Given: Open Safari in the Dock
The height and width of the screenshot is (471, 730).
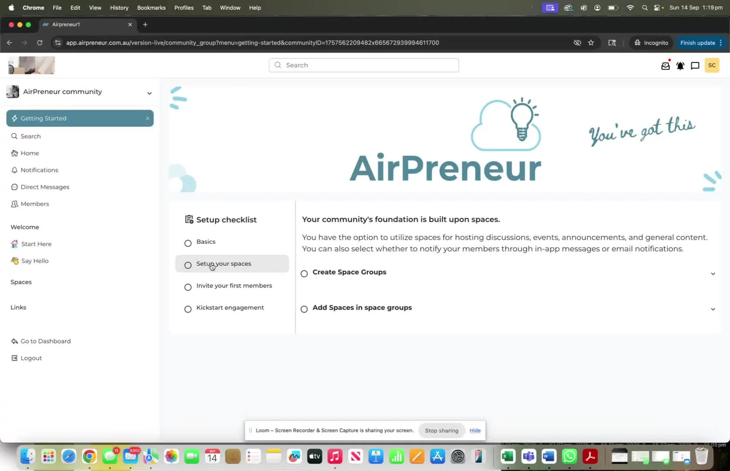Looking at the screenshot, I should click(x=68, y=457).
